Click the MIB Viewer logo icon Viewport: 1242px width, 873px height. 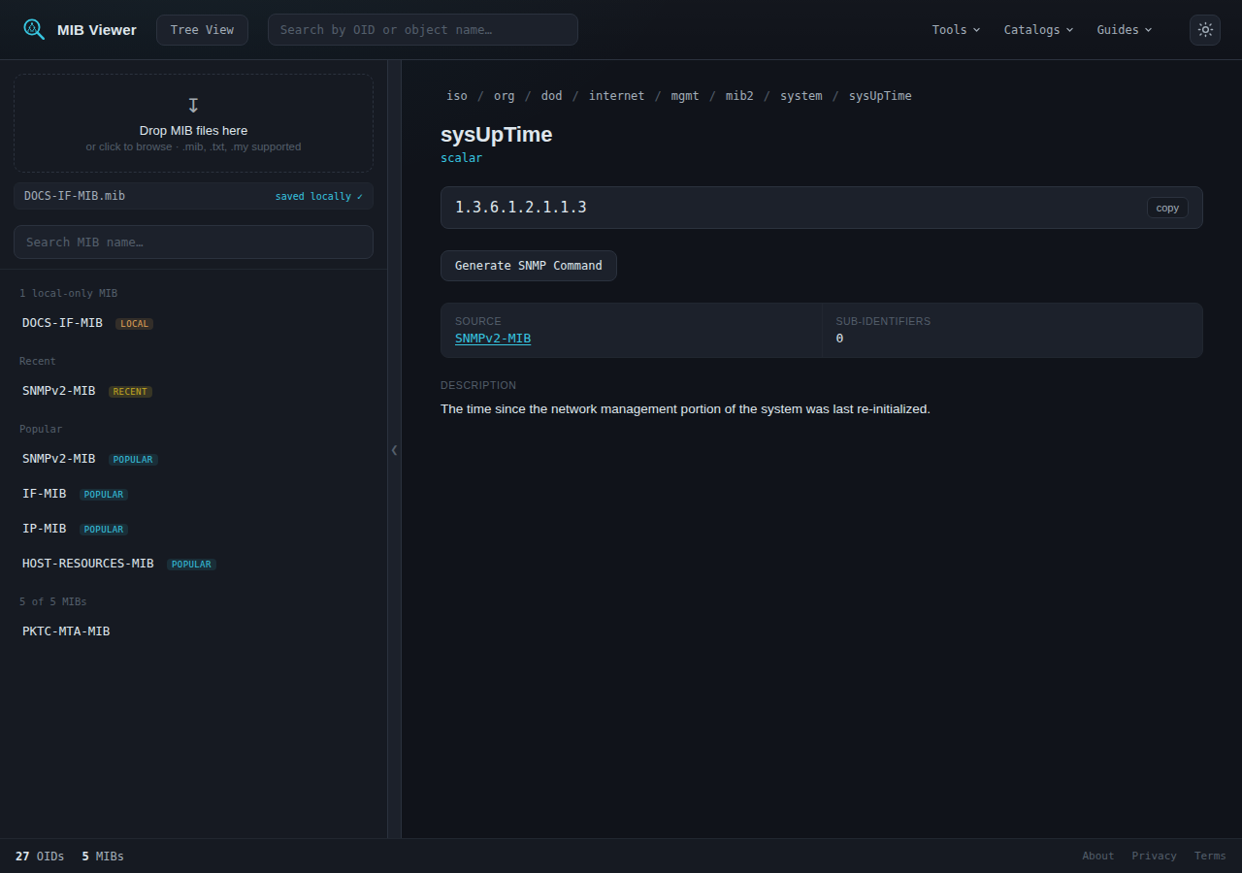pyautogui.click(x=34, y=29)
